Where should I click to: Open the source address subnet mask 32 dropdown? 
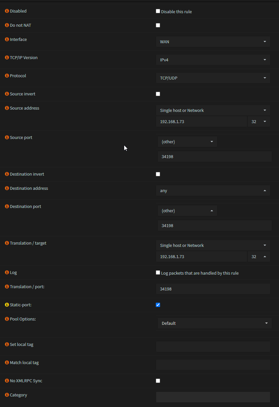[x=259, y=122]
